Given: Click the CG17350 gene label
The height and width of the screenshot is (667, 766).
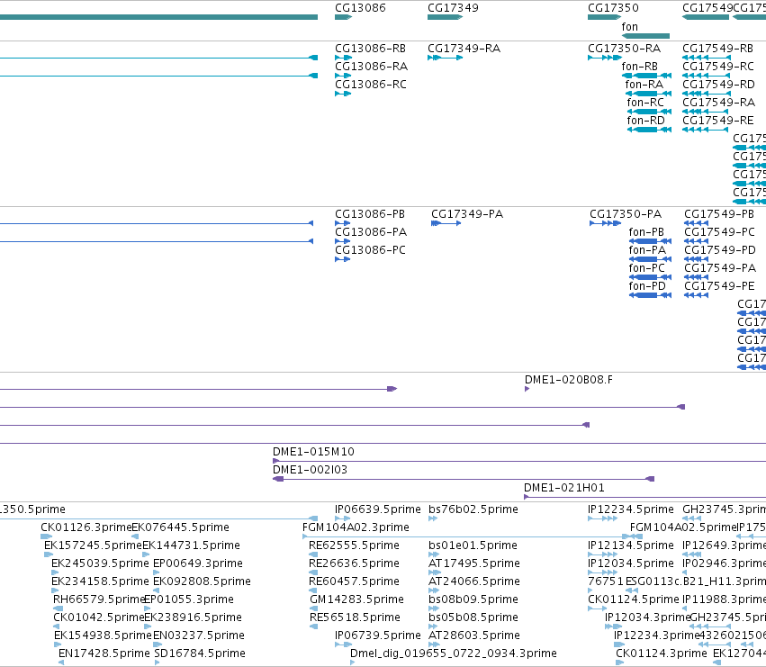Looking at the screenshot, I should tap(613, 8).
